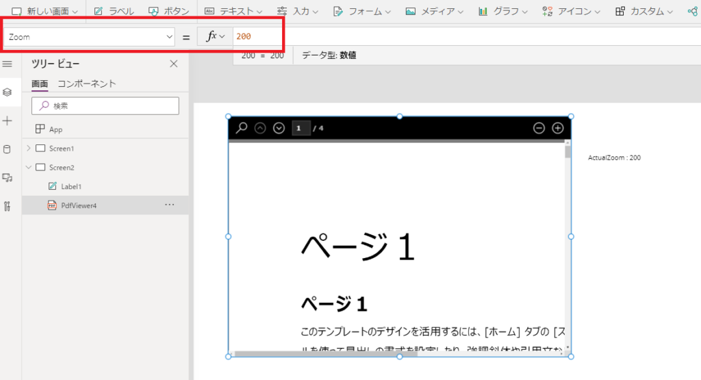The image size is (701, 380).
Task: Expand the Screen1 tree node
Action: click(29, 148)
